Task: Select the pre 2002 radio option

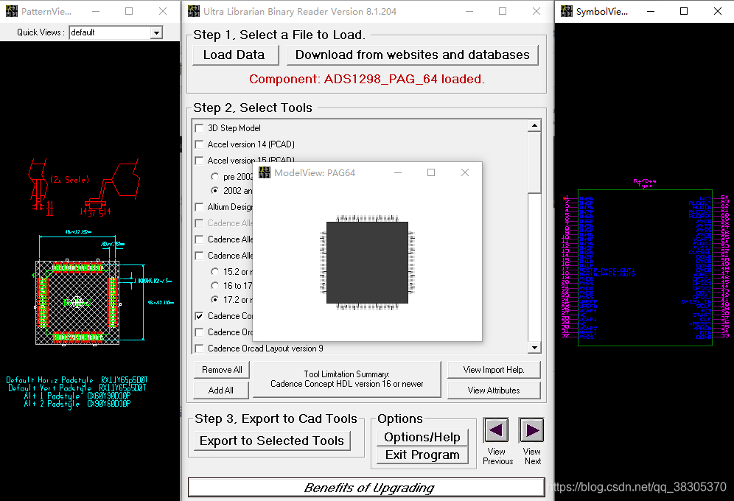Action: 214,177
